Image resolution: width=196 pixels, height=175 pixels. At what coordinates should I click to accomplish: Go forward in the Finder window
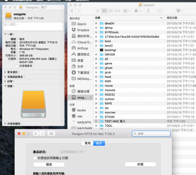(78, 11)
